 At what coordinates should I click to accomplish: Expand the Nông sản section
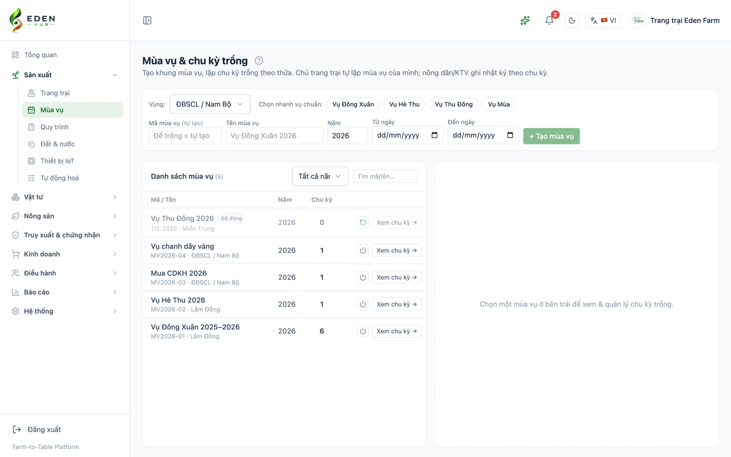pos(65,216)
